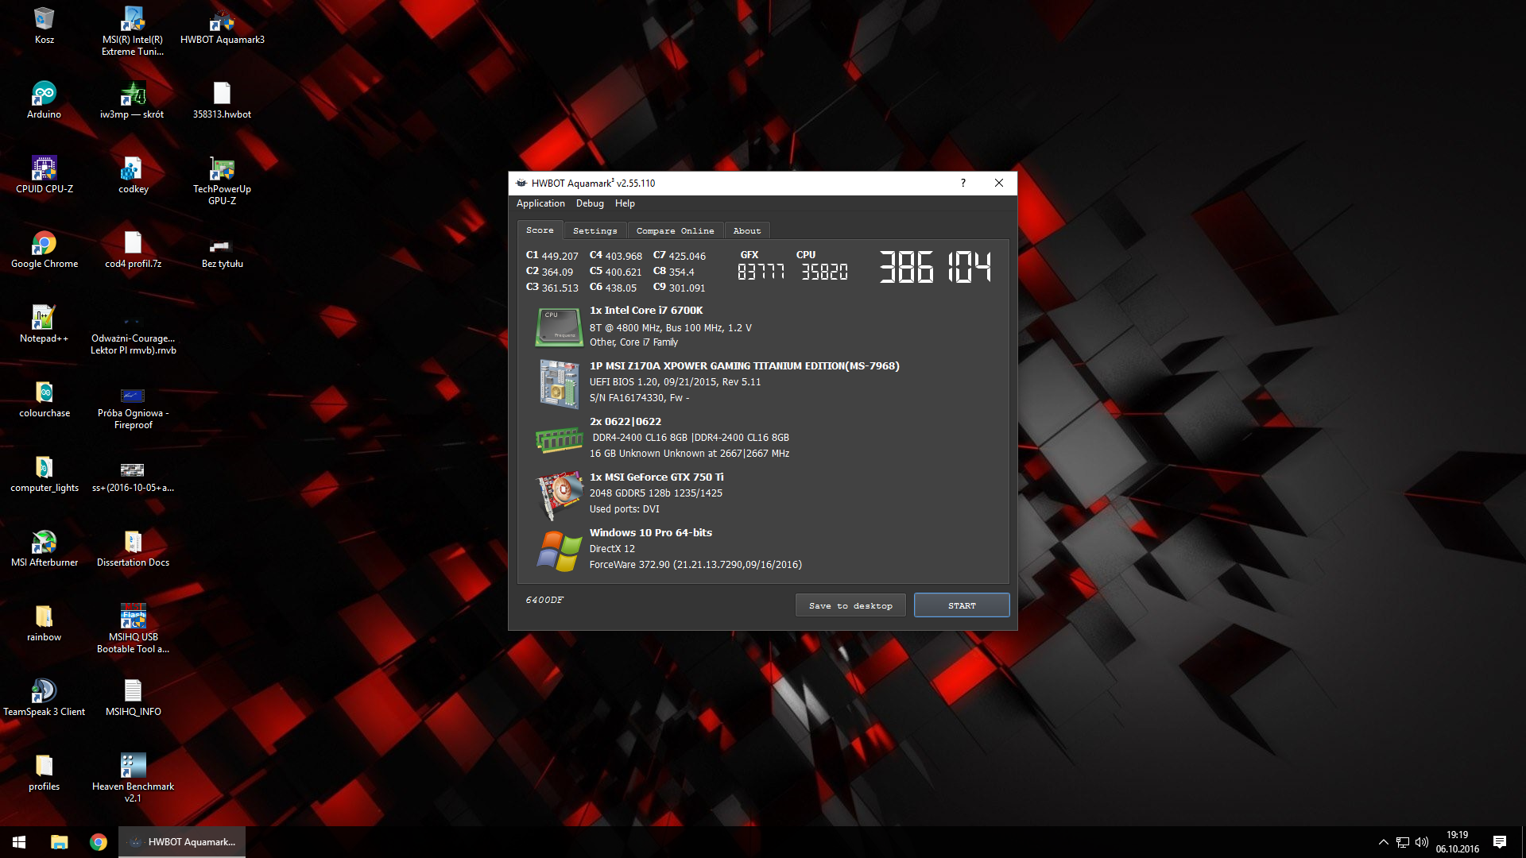The height and width of the screenshot is (858, 1526).
Task: Click the total score 386 104
Action: [x=935, y=267]
